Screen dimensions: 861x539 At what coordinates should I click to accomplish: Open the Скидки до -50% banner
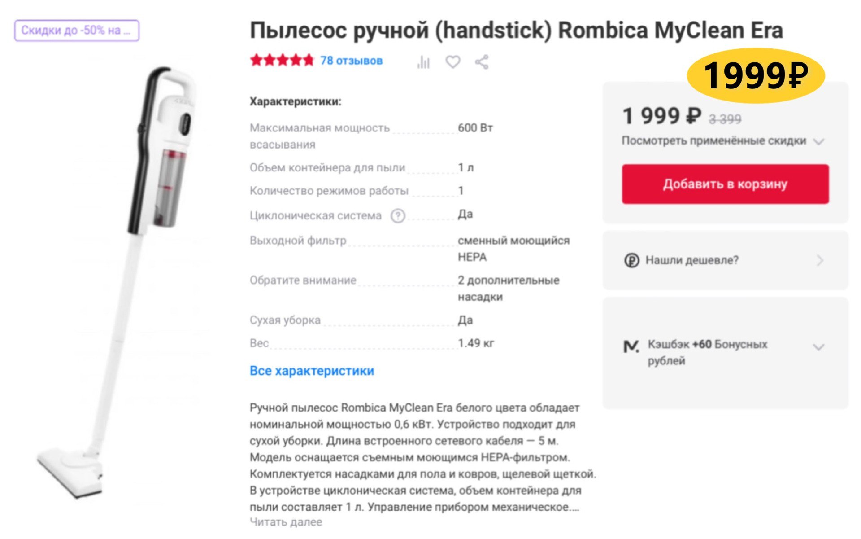click(77, 31)
